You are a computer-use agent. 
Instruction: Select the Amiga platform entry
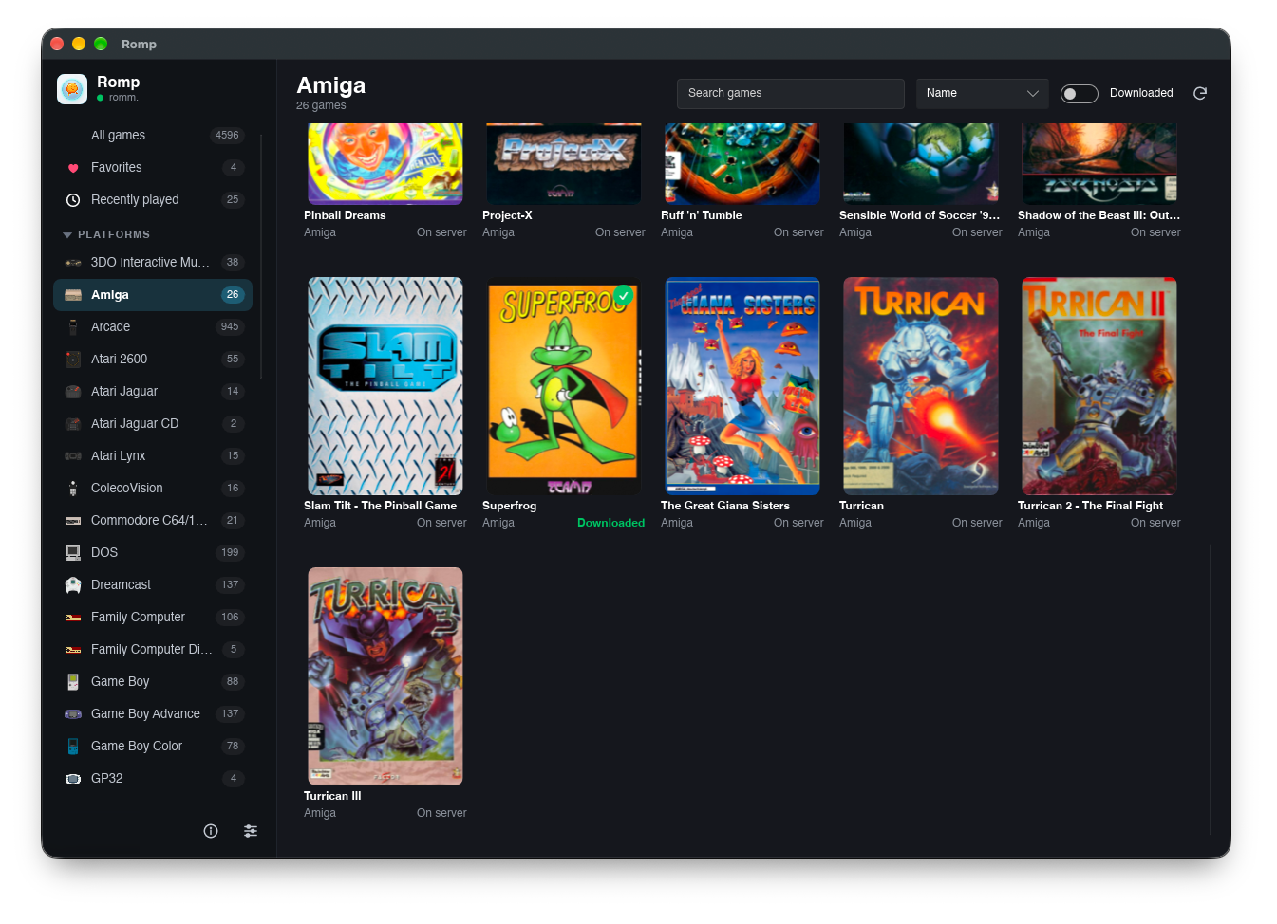click(153, 295)
